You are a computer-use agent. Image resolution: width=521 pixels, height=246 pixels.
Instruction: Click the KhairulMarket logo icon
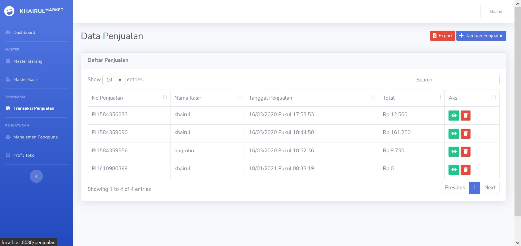(x=9, y=11)
